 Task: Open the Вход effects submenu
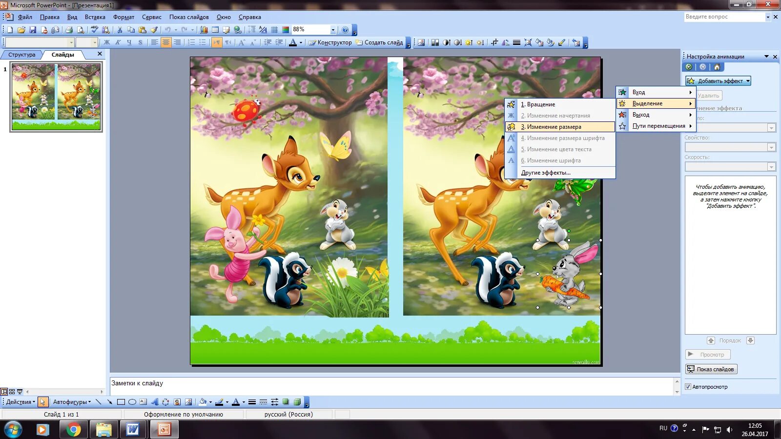coord(656,92)
